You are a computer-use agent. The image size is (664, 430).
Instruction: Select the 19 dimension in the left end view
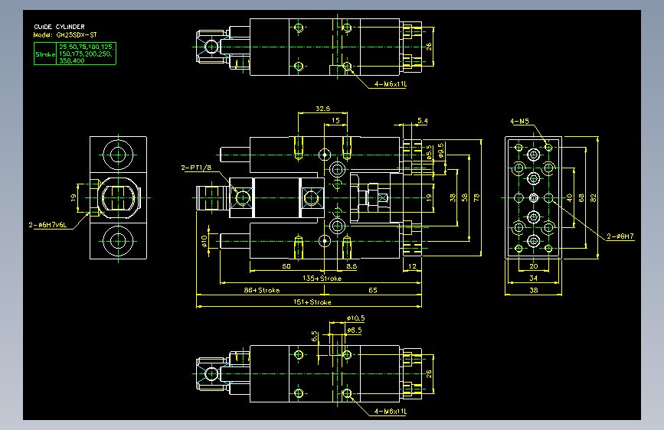point(74,197)
